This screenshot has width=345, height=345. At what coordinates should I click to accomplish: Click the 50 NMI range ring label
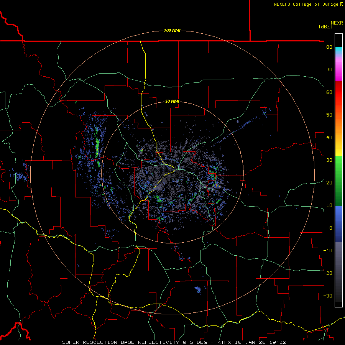click(x=172, y=101)
